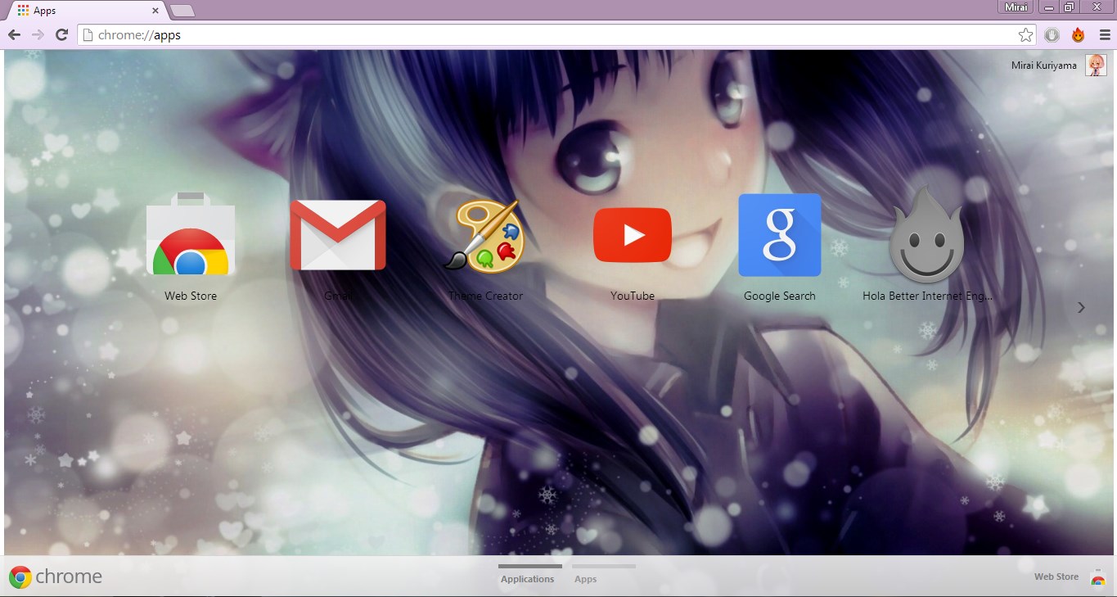Reload the current page
Viewport: 1117px width, 597px height.
(61, 35)
